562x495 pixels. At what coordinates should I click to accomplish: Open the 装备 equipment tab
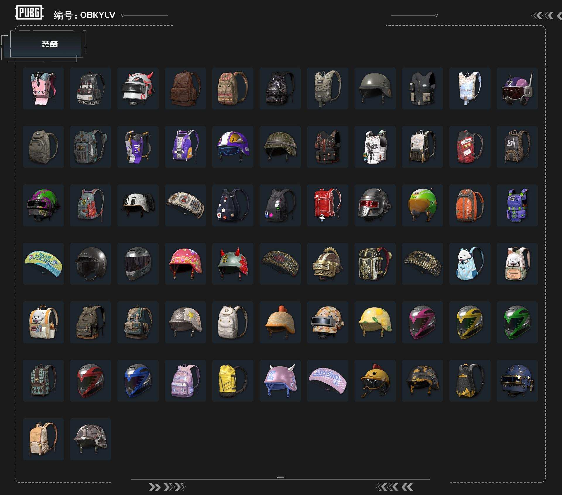click(46, 44)
